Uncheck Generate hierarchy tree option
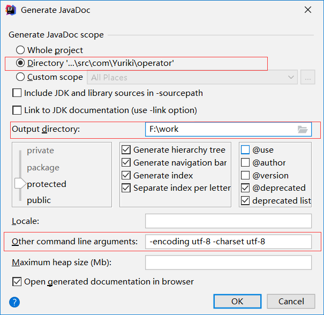The width and height of the screenshot is (324, 315). coord(126,150)
